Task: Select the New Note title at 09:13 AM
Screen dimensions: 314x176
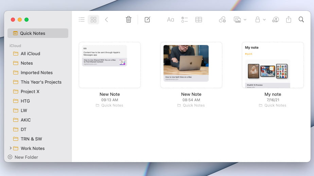Action: [x=110, y=94]
